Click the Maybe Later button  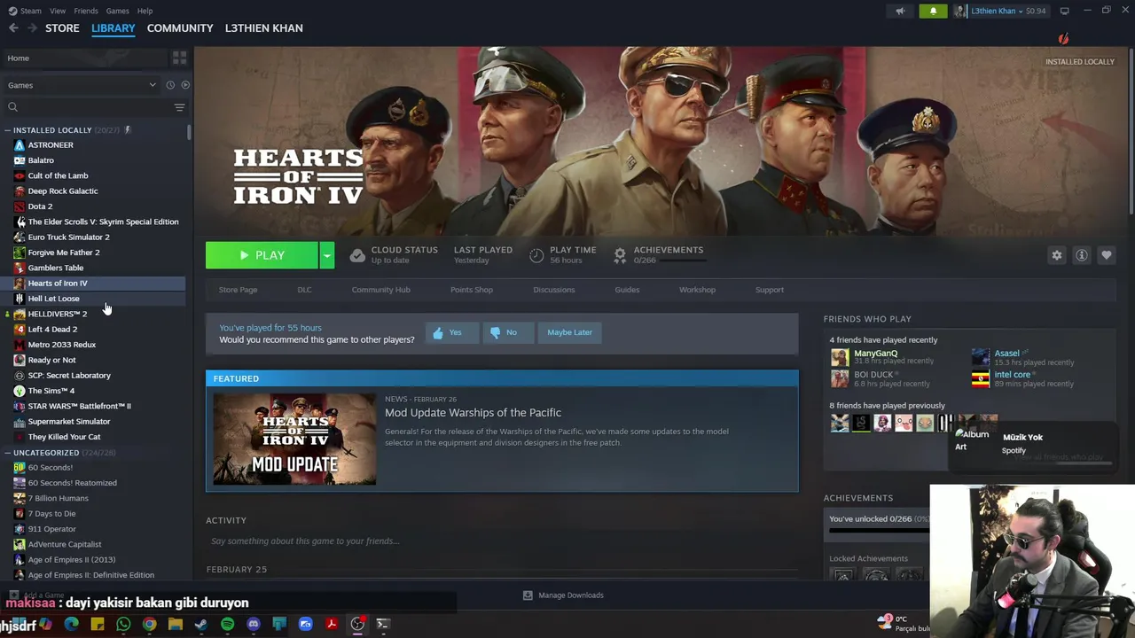569,332
